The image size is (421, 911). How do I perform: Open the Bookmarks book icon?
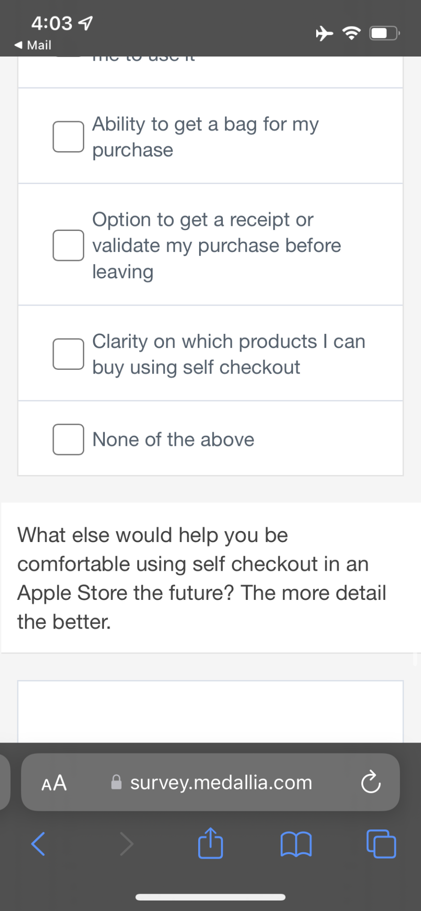click(x=296, y=844)
